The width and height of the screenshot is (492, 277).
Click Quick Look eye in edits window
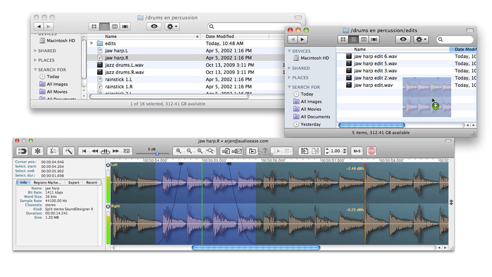coord(403,39)
